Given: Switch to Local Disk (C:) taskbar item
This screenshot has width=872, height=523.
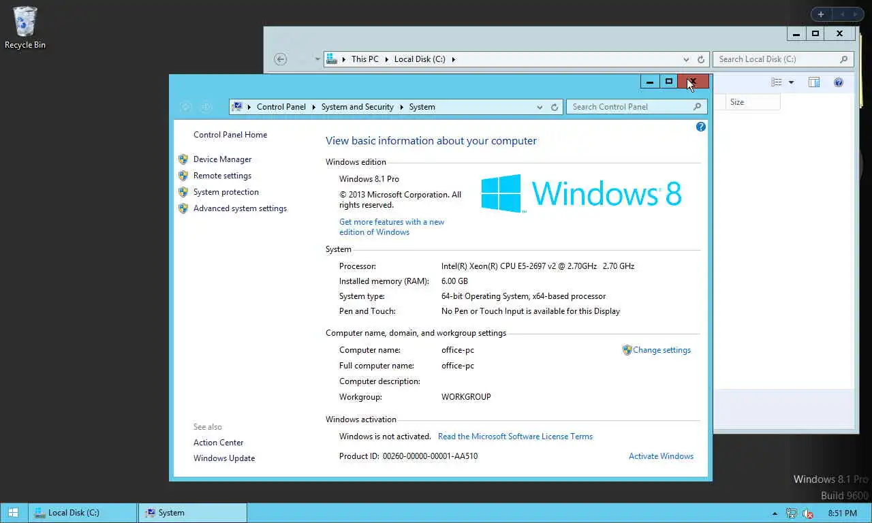Looking at the screenshot, I should click(82, 513).
